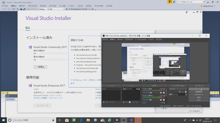Open License Terms link for Enterprise 2017
The width and height of the screenshot is (220, 123).
pyautogui.click(x=40, y=98)
